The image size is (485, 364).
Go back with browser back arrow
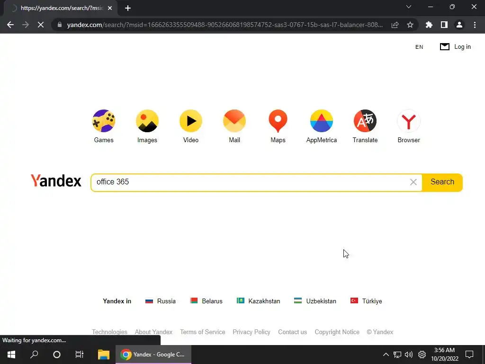[10, 25]
